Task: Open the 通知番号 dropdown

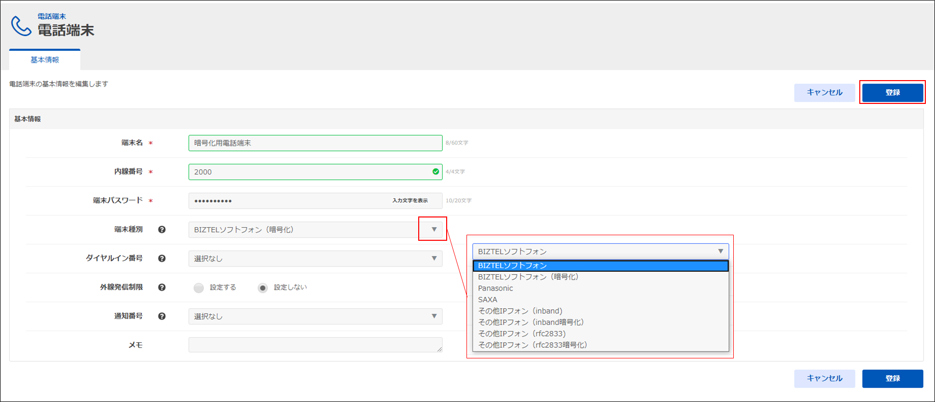Action: pos(315,316)
